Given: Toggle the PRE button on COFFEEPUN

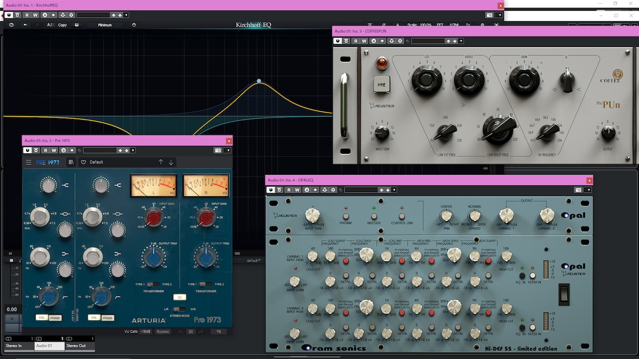Looking at the screenshot, I should (382, 84).
